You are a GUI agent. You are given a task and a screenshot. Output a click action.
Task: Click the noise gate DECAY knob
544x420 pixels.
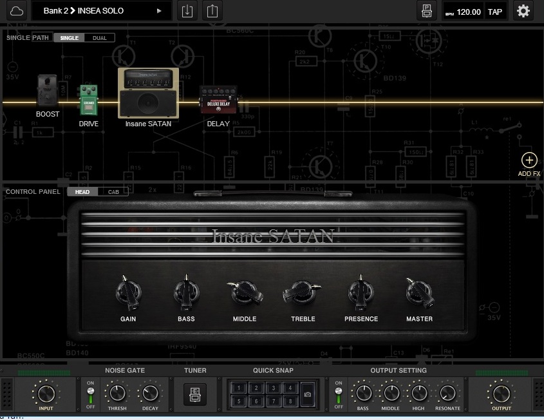pos(150,394)
